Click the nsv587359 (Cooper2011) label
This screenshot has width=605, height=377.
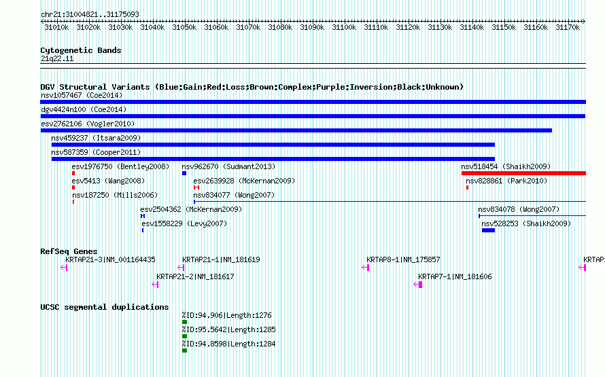click(x=96, y=152)
